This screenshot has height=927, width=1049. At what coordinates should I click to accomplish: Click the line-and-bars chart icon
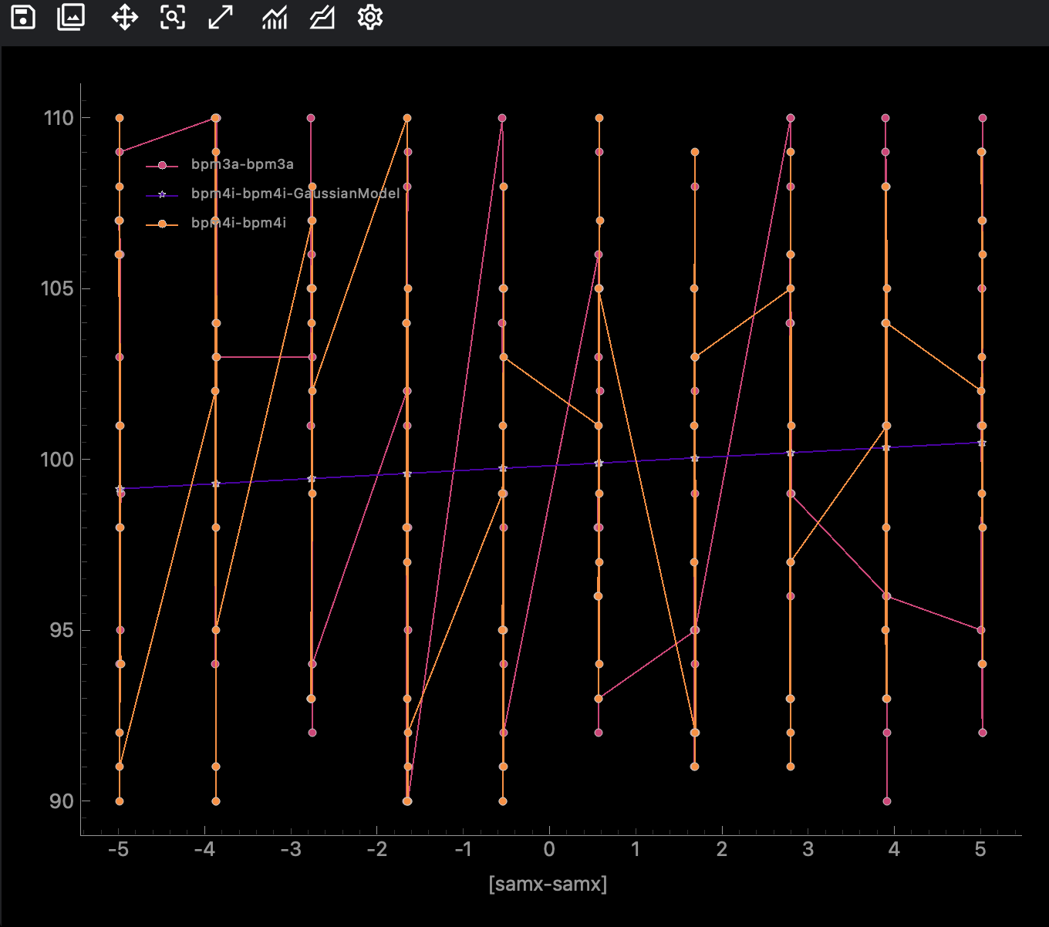274,17
